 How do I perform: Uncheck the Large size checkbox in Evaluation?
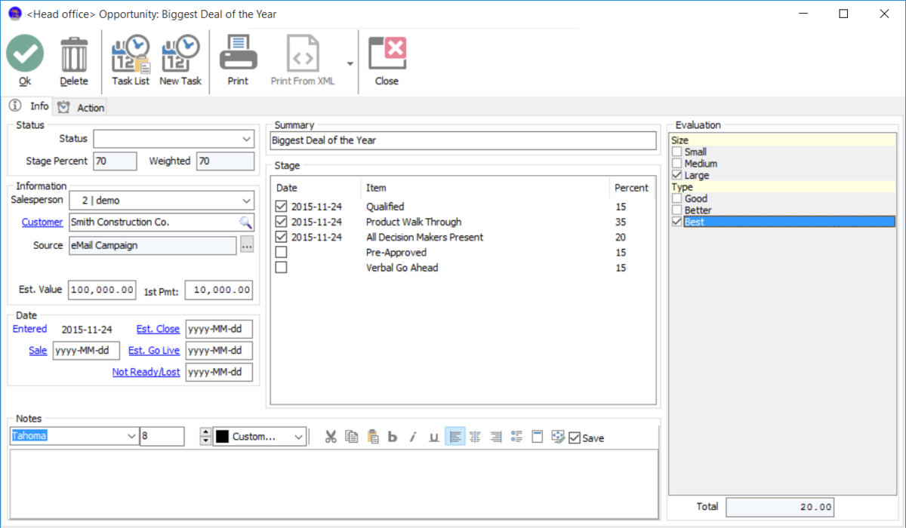pyautogui.click(x=676, y=174)
